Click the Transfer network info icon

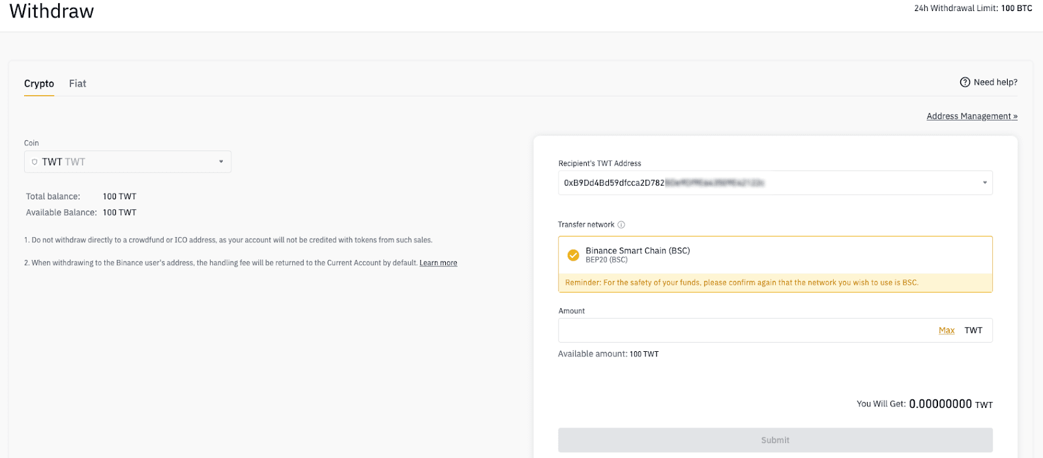(x=621, y=225)
